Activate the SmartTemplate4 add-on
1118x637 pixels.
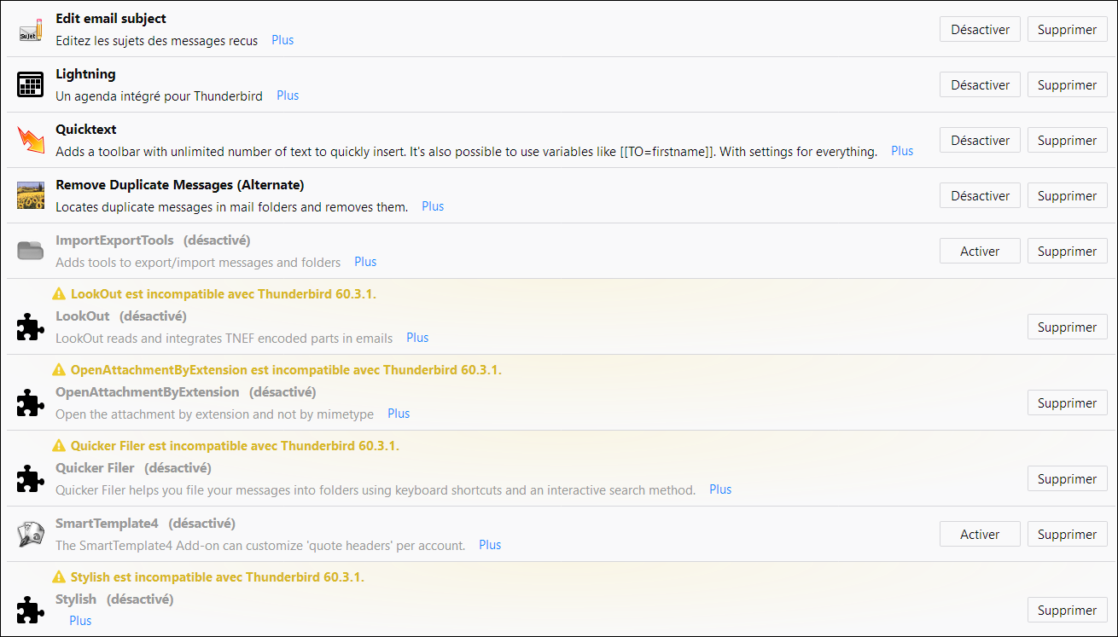point(980,535)
